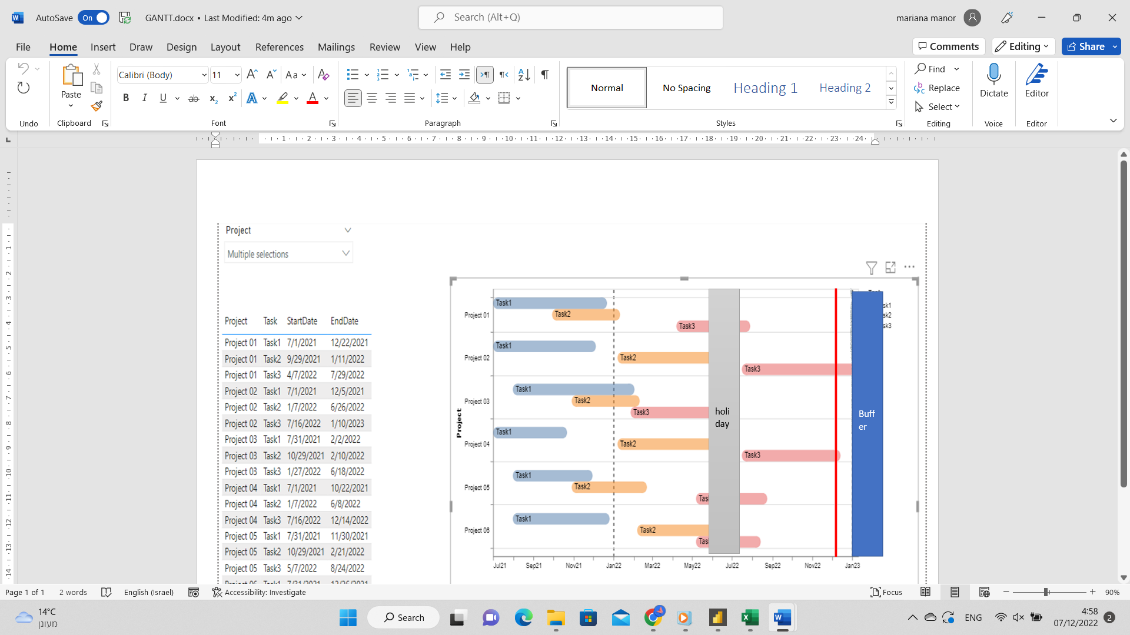Open the line spacing options dropdown
Image resolution: width=1130 pixels, height=635 pixels.
[x=455, y=98]
